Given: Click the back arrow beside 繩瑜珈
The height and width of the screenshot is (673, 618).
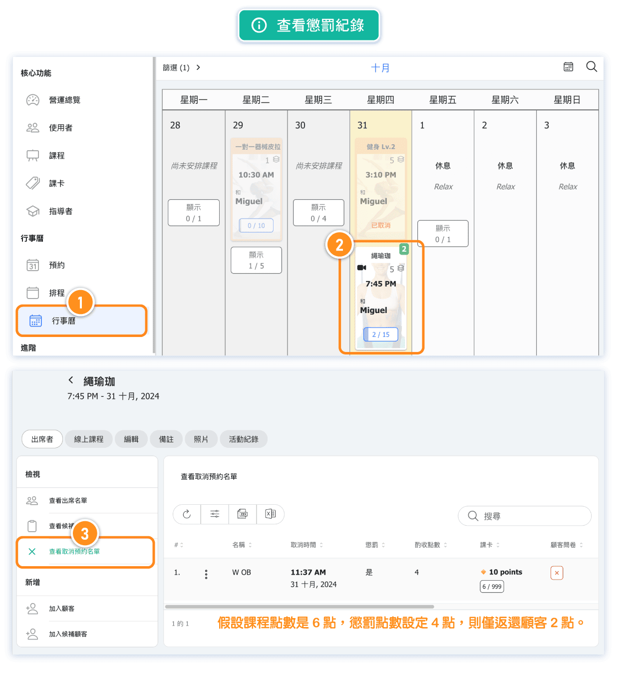Looking at the screenshot, I should (x=71, y=380).
